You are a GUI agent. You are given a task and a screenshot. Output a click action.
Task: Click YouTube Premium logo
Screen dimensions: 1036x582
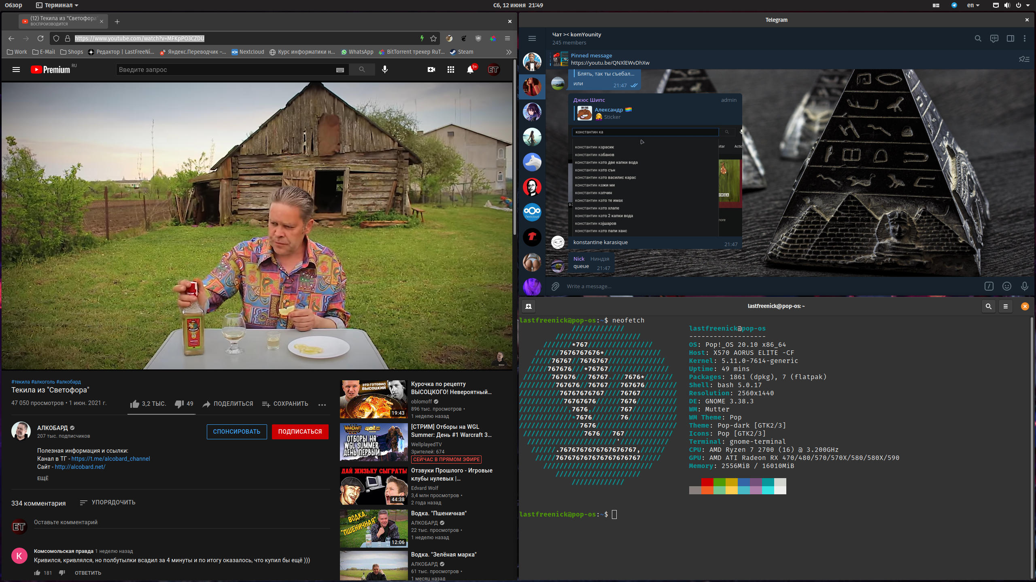51,70
